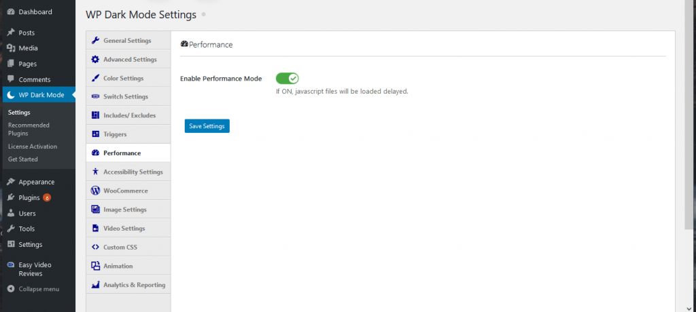The height and width of the screenshot is (312, 696).
Task: Click the Collapse menu label
Action: [39, 289]
